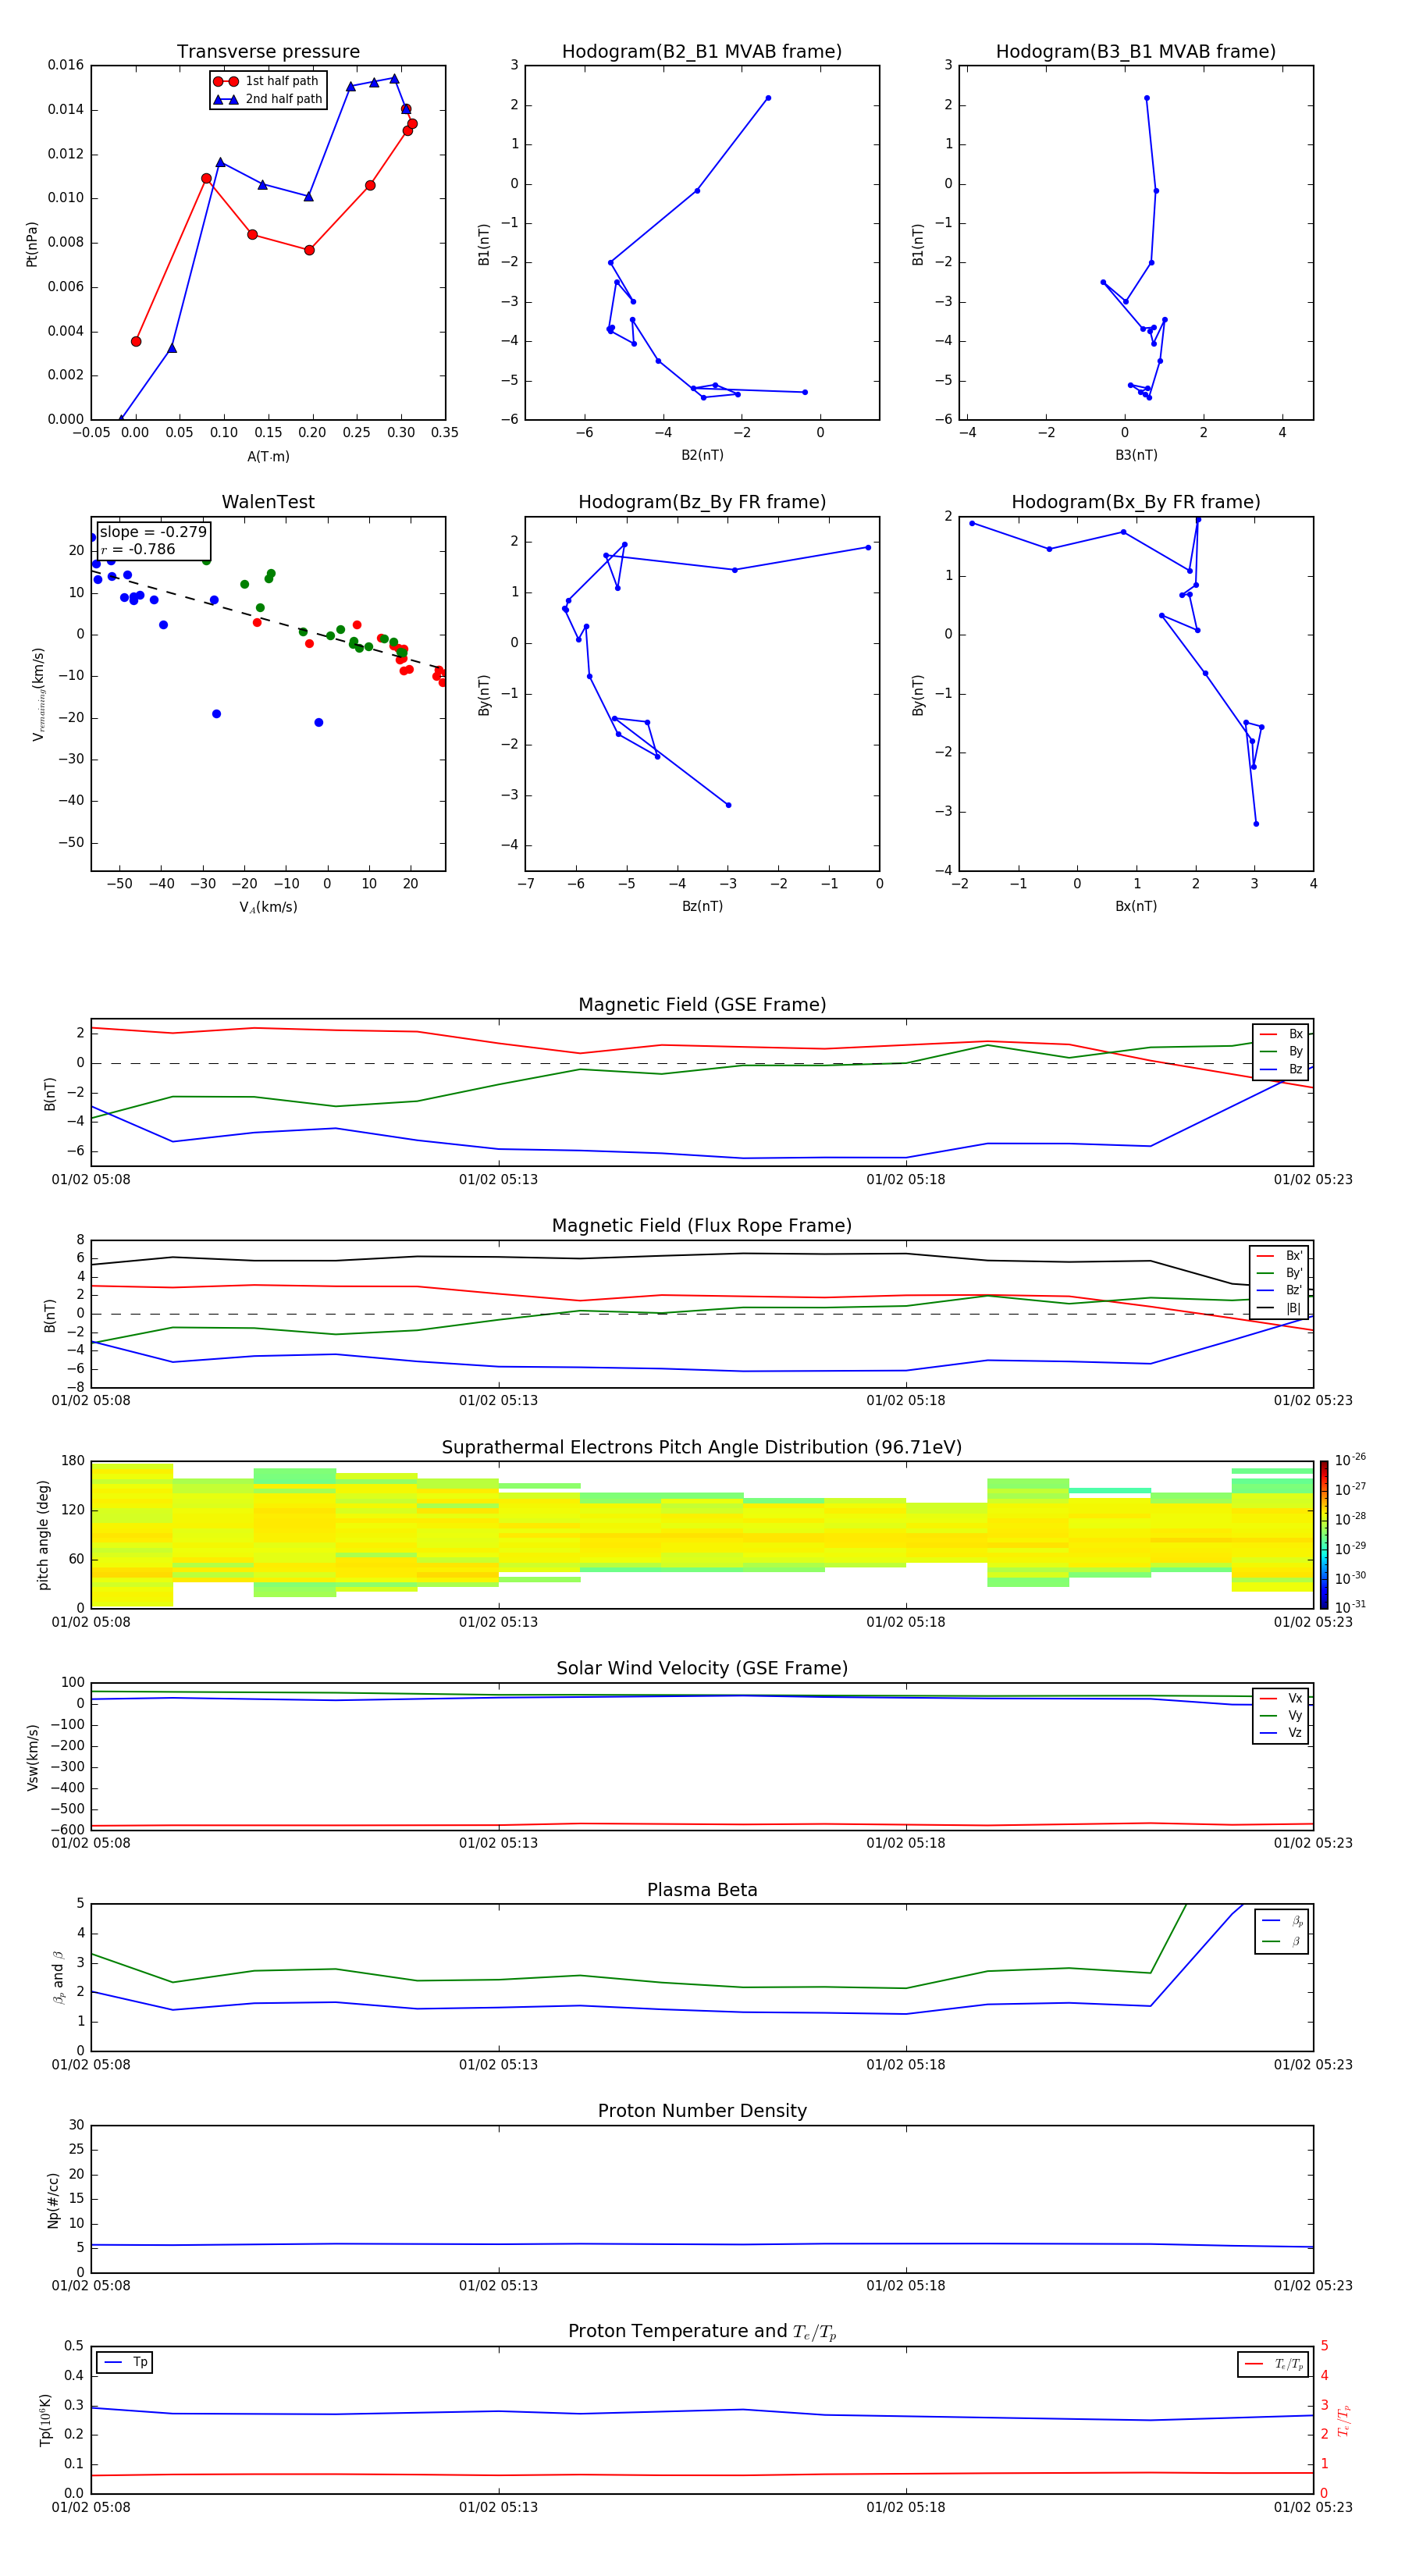This screenshot has height=2576, width=1405.
Task: Click the "Hodogram(Bx_By FR frame)" title
Action: (x=1135, y=502)
